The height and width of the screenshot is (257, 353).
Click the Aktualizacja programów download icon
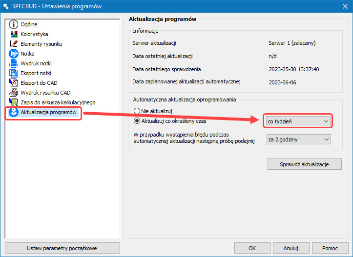[14, 113]
